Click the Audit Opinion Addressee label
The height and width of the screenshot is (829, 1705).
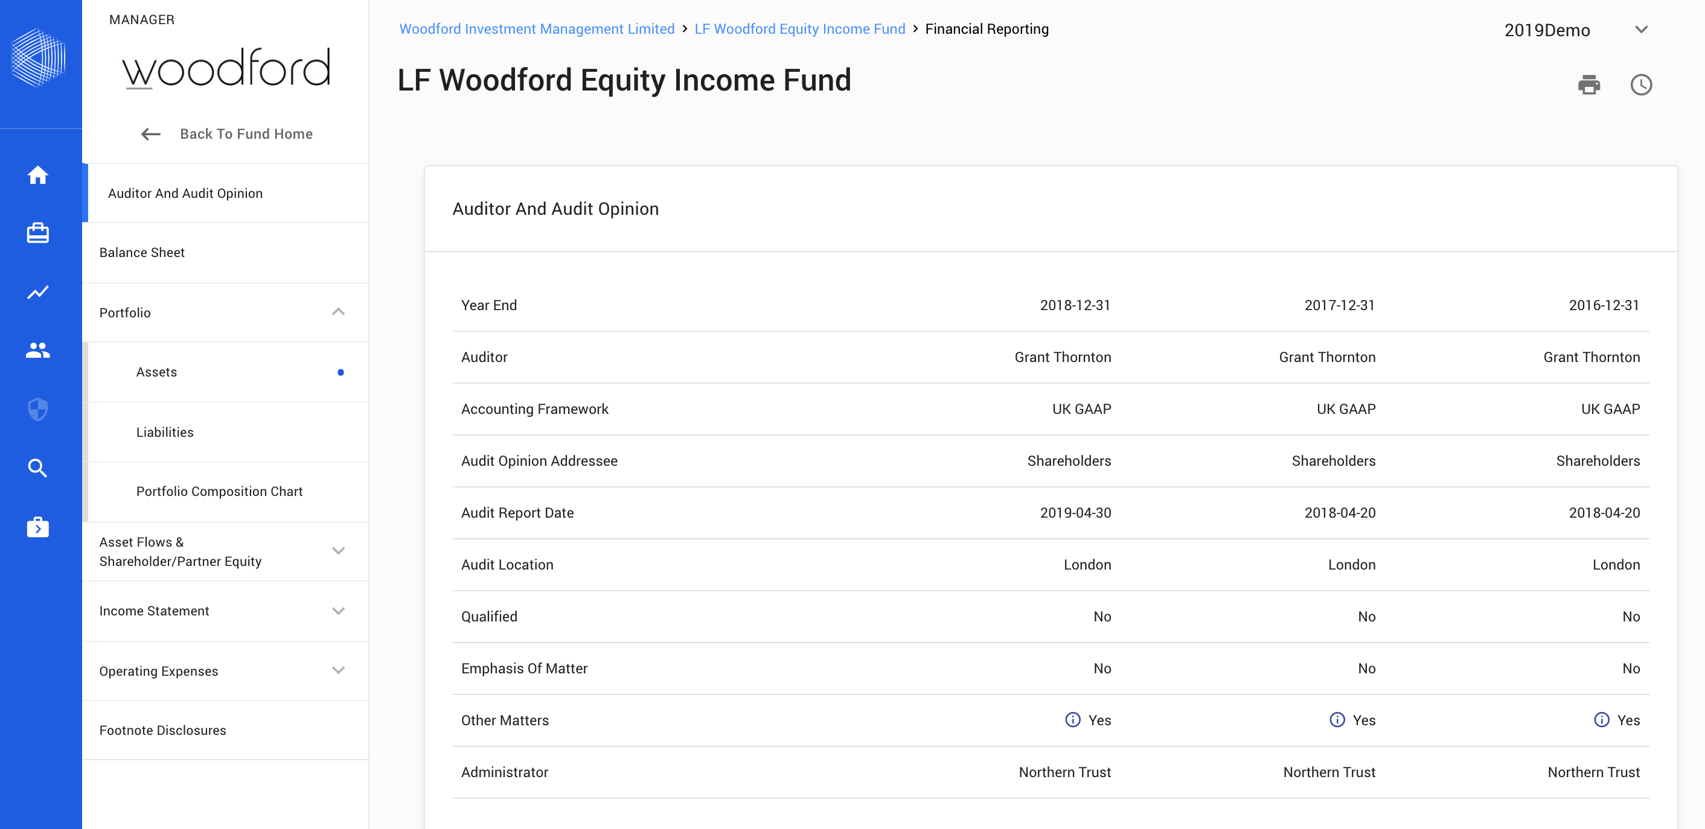(x=539, y=460)
